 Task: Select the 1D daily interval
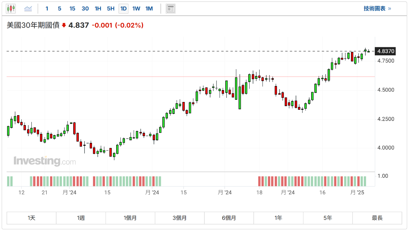pos(123,9)
